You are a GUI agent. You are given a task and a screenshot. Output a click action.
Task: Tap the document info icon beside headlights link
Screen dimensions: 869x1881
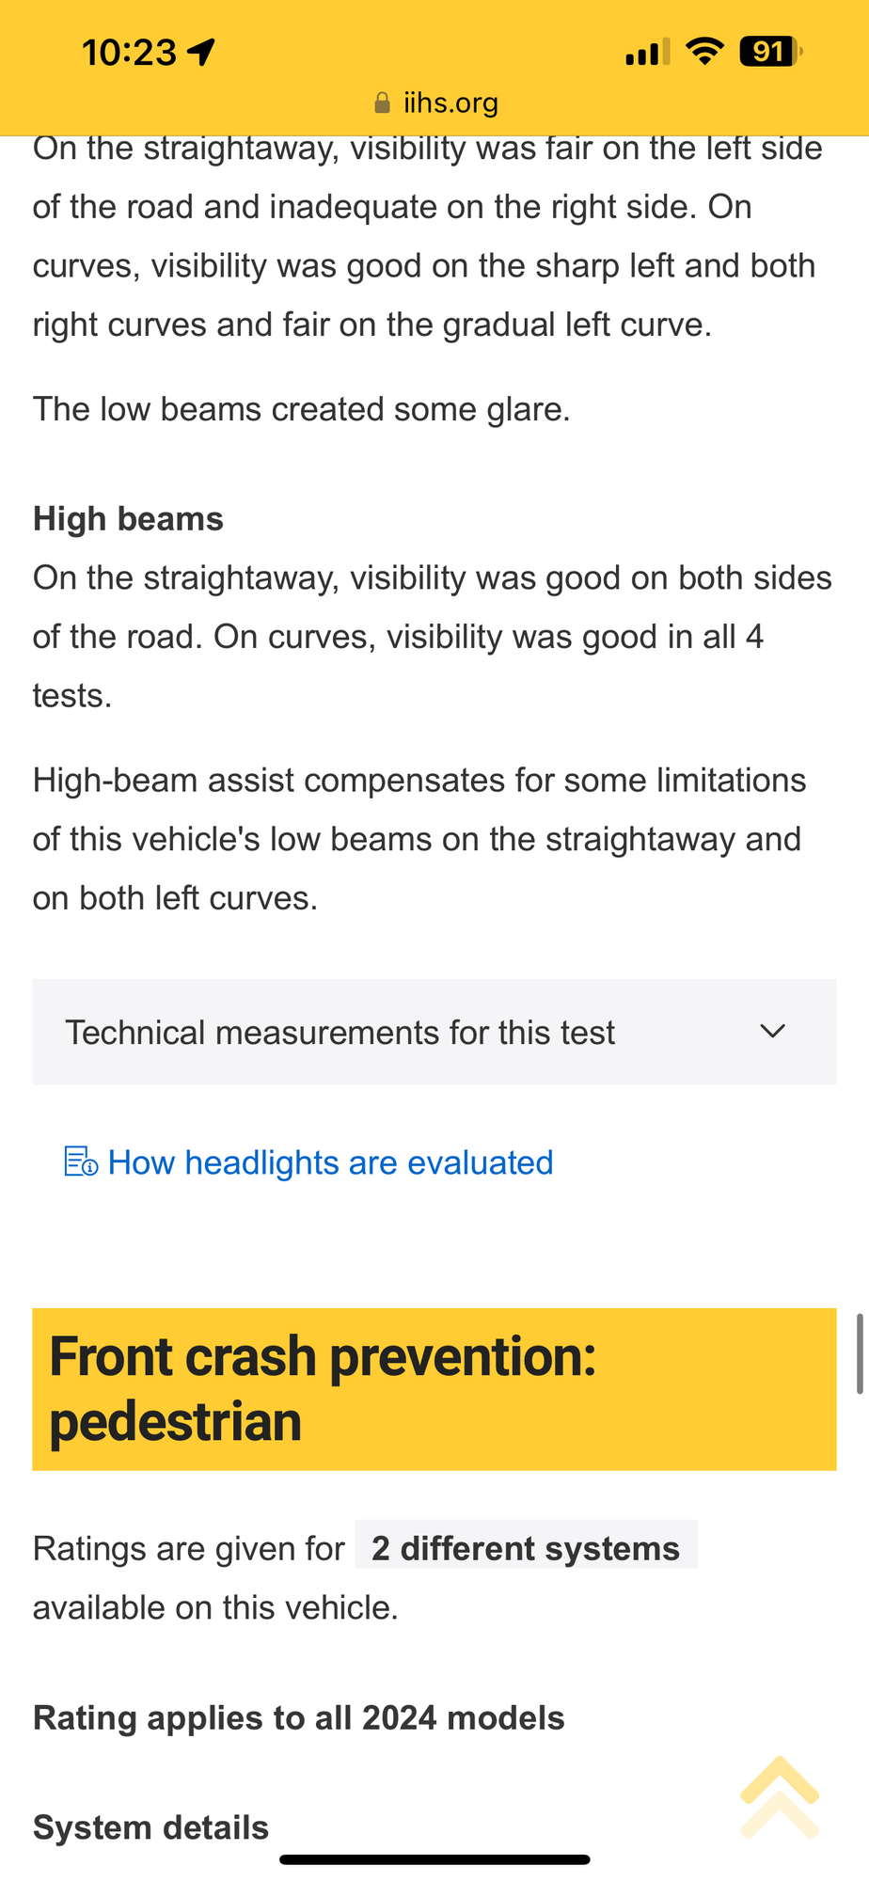pyautogui.click(x=81, y=1162)
